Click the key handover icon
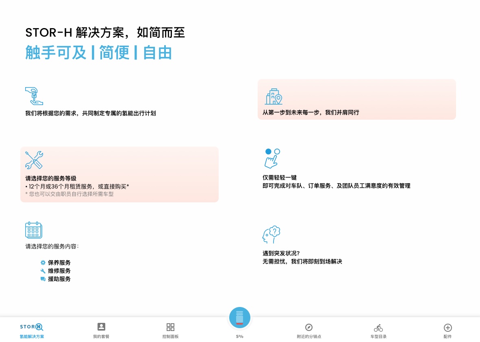 34,96
